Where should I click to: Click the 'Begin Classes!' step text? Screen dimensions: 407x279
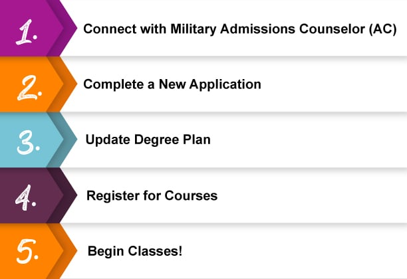pyautogui.click(x=135, y=251)
